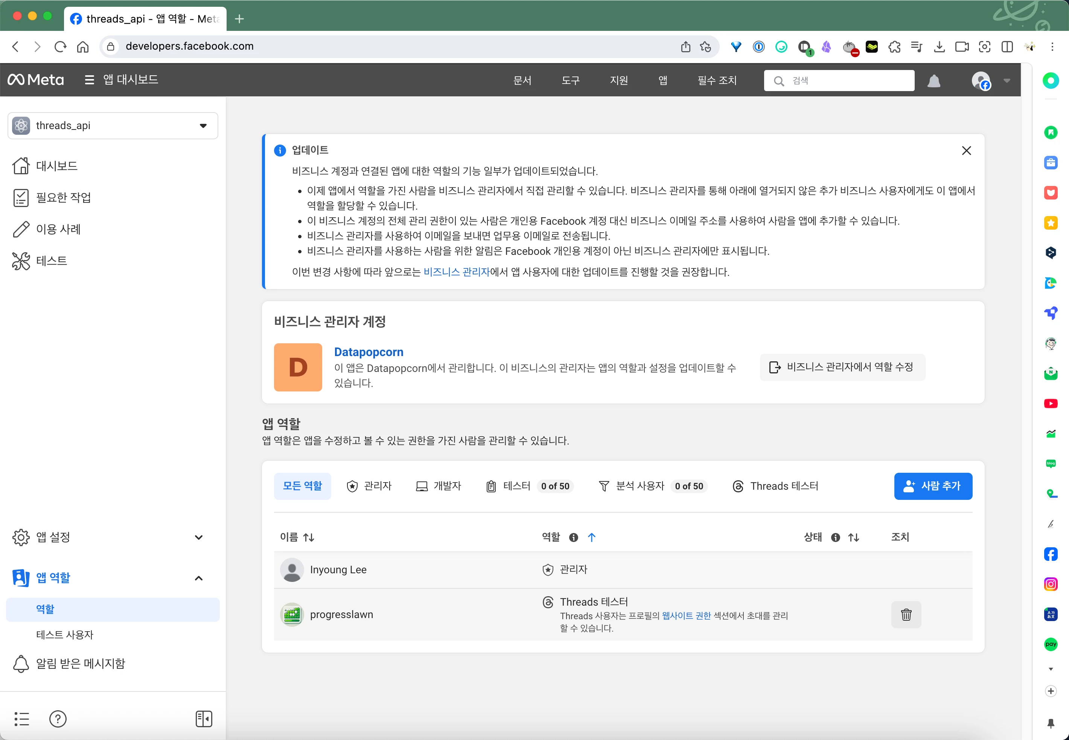Click the profile avatar in Meta header
The height and width of the screenshot is (740, 1069).
981,81
